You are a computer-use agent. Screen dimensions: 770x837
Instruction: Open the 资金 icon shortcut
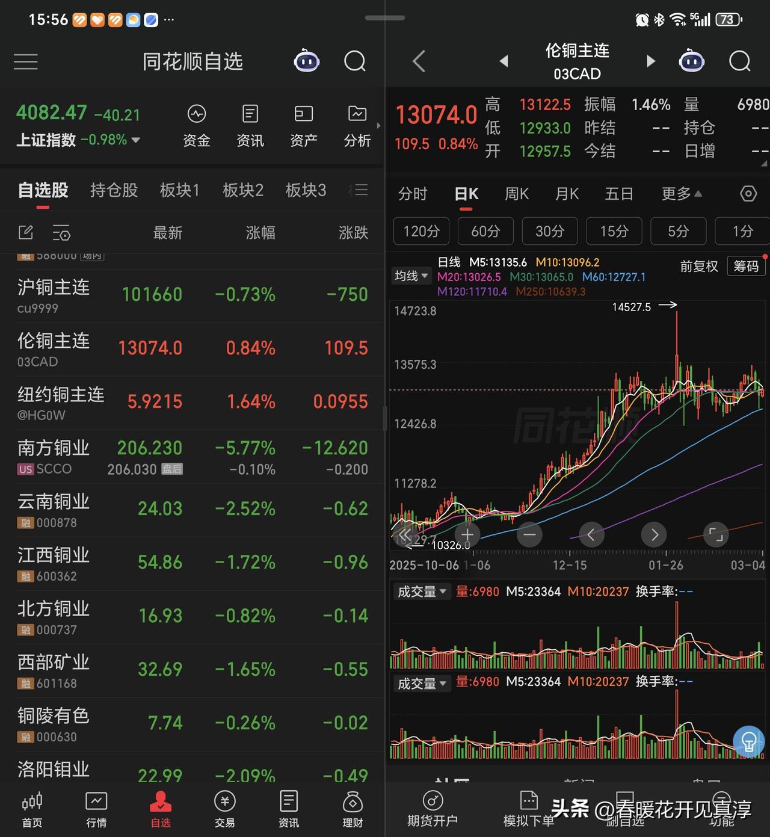pos(197,126)
